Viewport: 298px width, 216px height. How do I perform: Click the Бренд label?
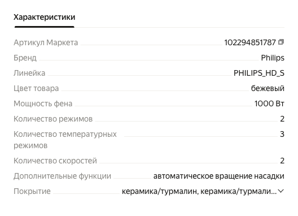pyautogui.click(x=25, y=58)
